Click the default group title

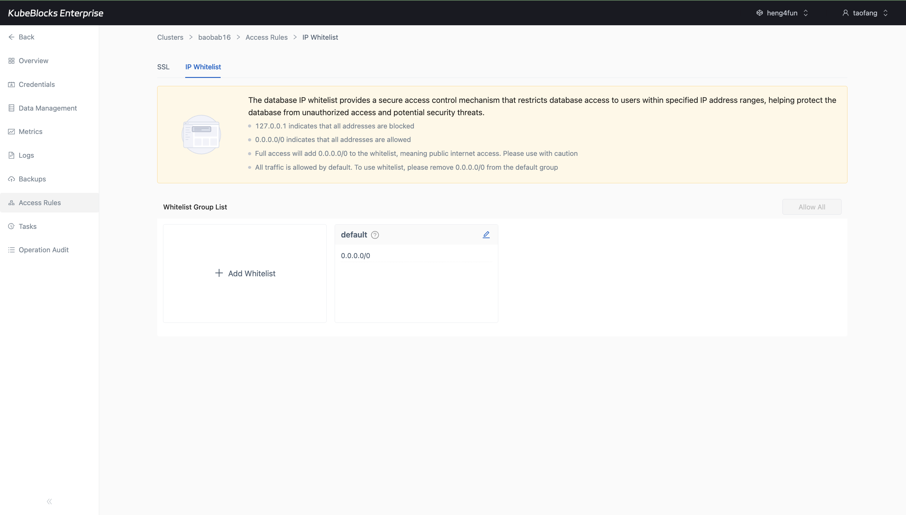click(354, 235)
